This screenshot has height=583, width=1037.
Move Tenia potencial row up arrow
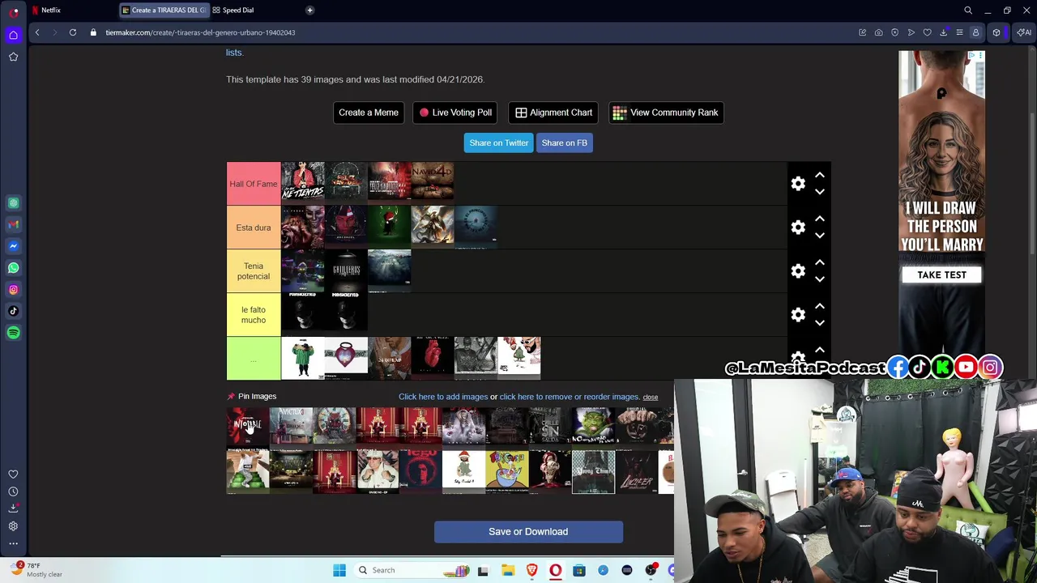click(820, 262)
